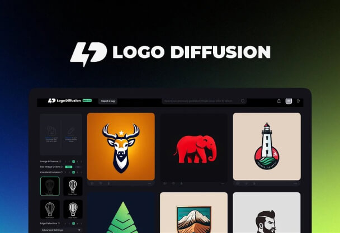Open the bearded man logo image
The width and height of the screenshot is (340, 233).
(267, 213)
